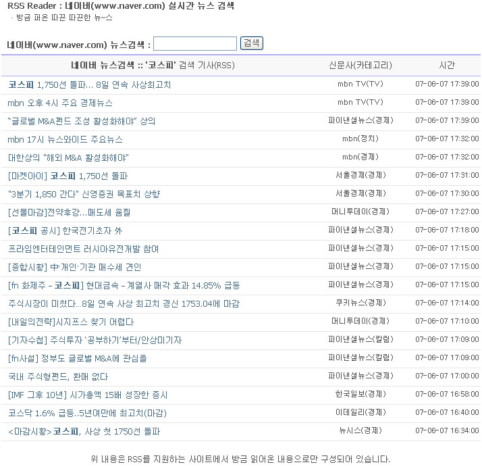Open article 'mbn 오후 4시 주요 경제뉴스'
482x471 pixels.
point(60,103)
